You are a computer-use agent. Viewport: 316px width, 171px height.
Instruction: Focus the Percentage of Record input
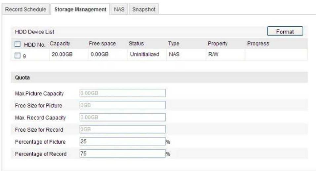(123, 154)
